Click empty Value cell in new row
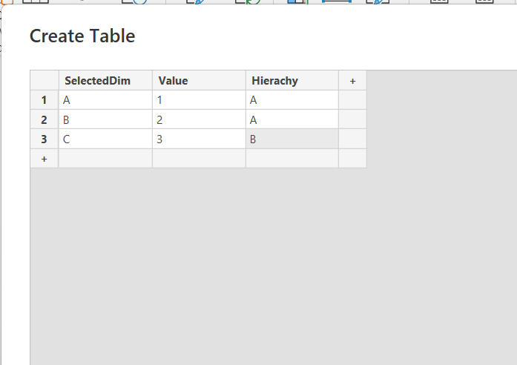The height and width of the screenshot is (365, 517). tap(199, 159)
